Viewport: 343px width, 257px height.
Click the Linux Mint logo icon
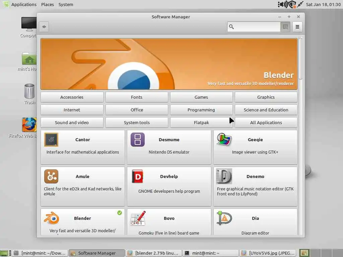tap(6, 4)
